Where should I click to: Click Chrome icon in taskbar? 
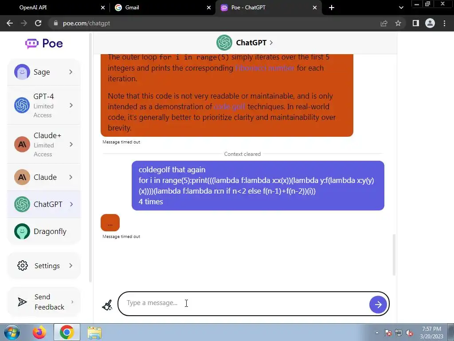[x=67, y=332]
